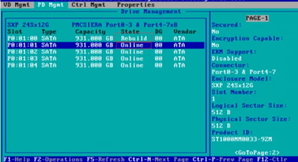This screenshot has height=162, width=298.
Task: Select drive slot P0:01:02
Action: [x=23, y=52]
